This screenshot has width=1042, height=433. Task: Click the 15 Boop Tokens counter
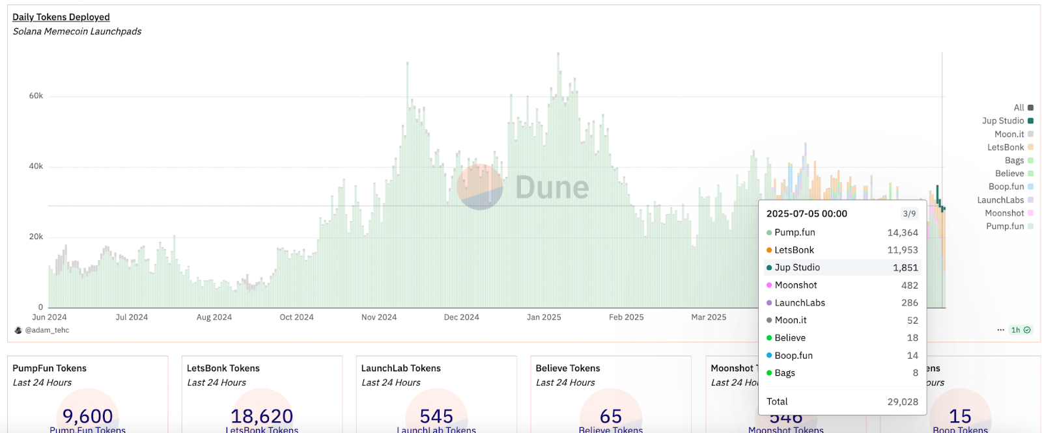click(960, 416)
